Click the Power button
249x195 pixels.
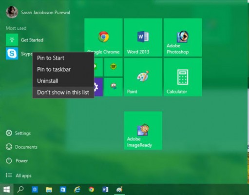click(x=17, y=161)
